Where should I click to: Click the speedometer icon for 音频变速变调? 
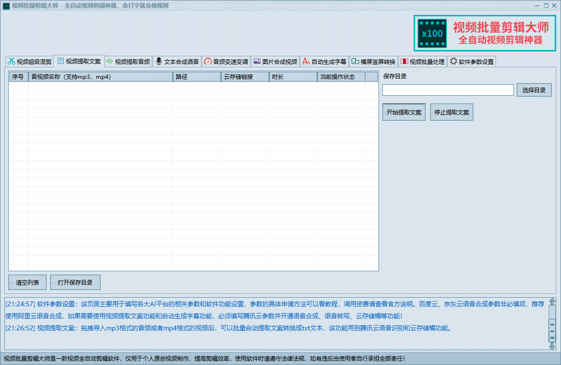click(208, 62)
